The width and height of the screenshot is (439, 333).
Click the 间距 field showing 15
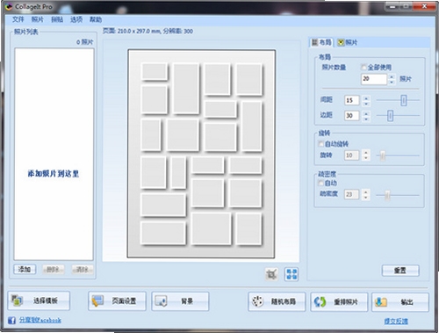(x=352, y=100)
